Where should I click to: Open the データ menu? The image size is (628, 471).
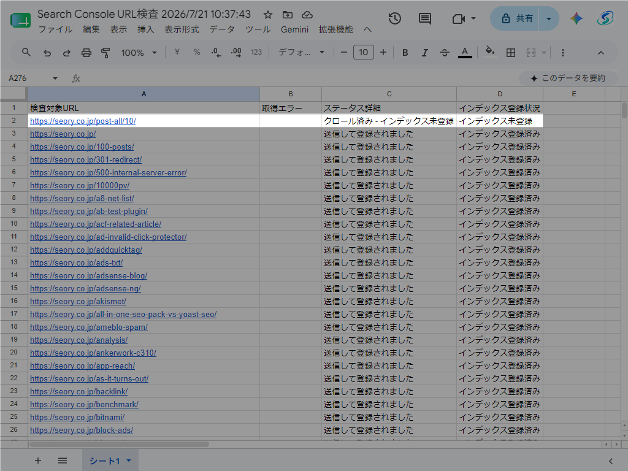click(x=222, y=29)
